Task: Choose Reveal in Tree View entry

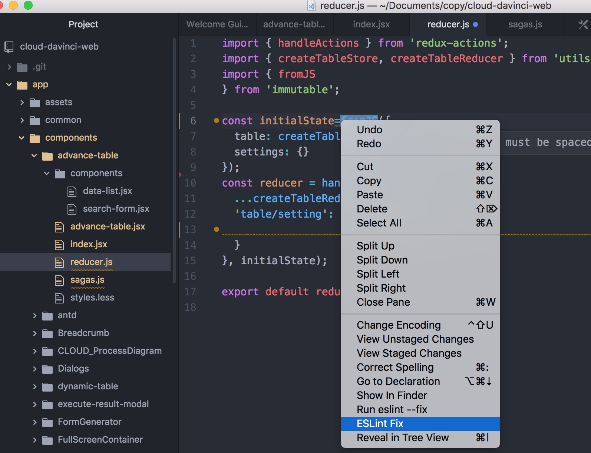Action: click(420, 438)
